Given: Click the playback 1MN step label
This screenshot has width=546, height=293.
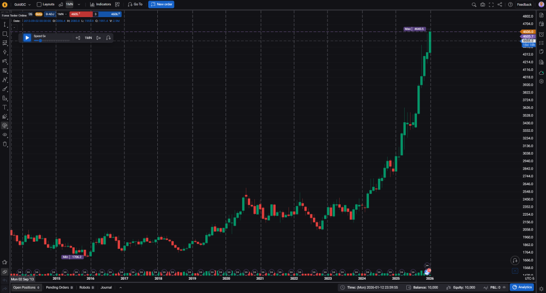Looking at the screenshot, I should pos(88,38).
